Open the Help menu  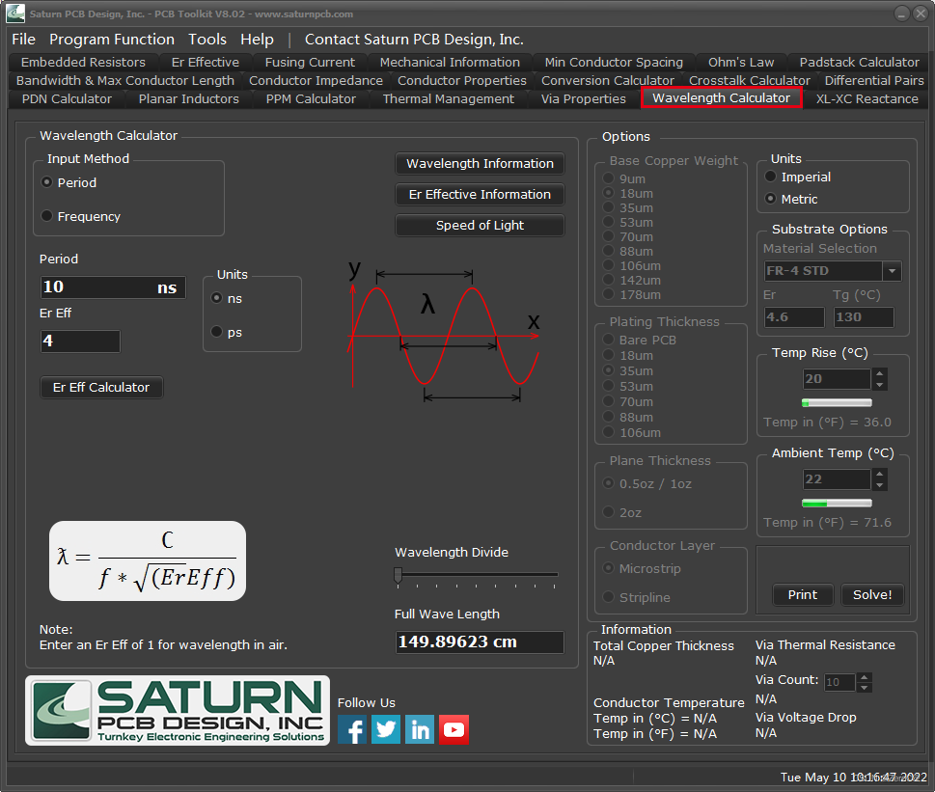(x=256, y=40)
